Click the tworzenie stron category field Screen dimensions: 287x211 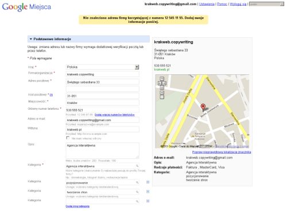102,192
